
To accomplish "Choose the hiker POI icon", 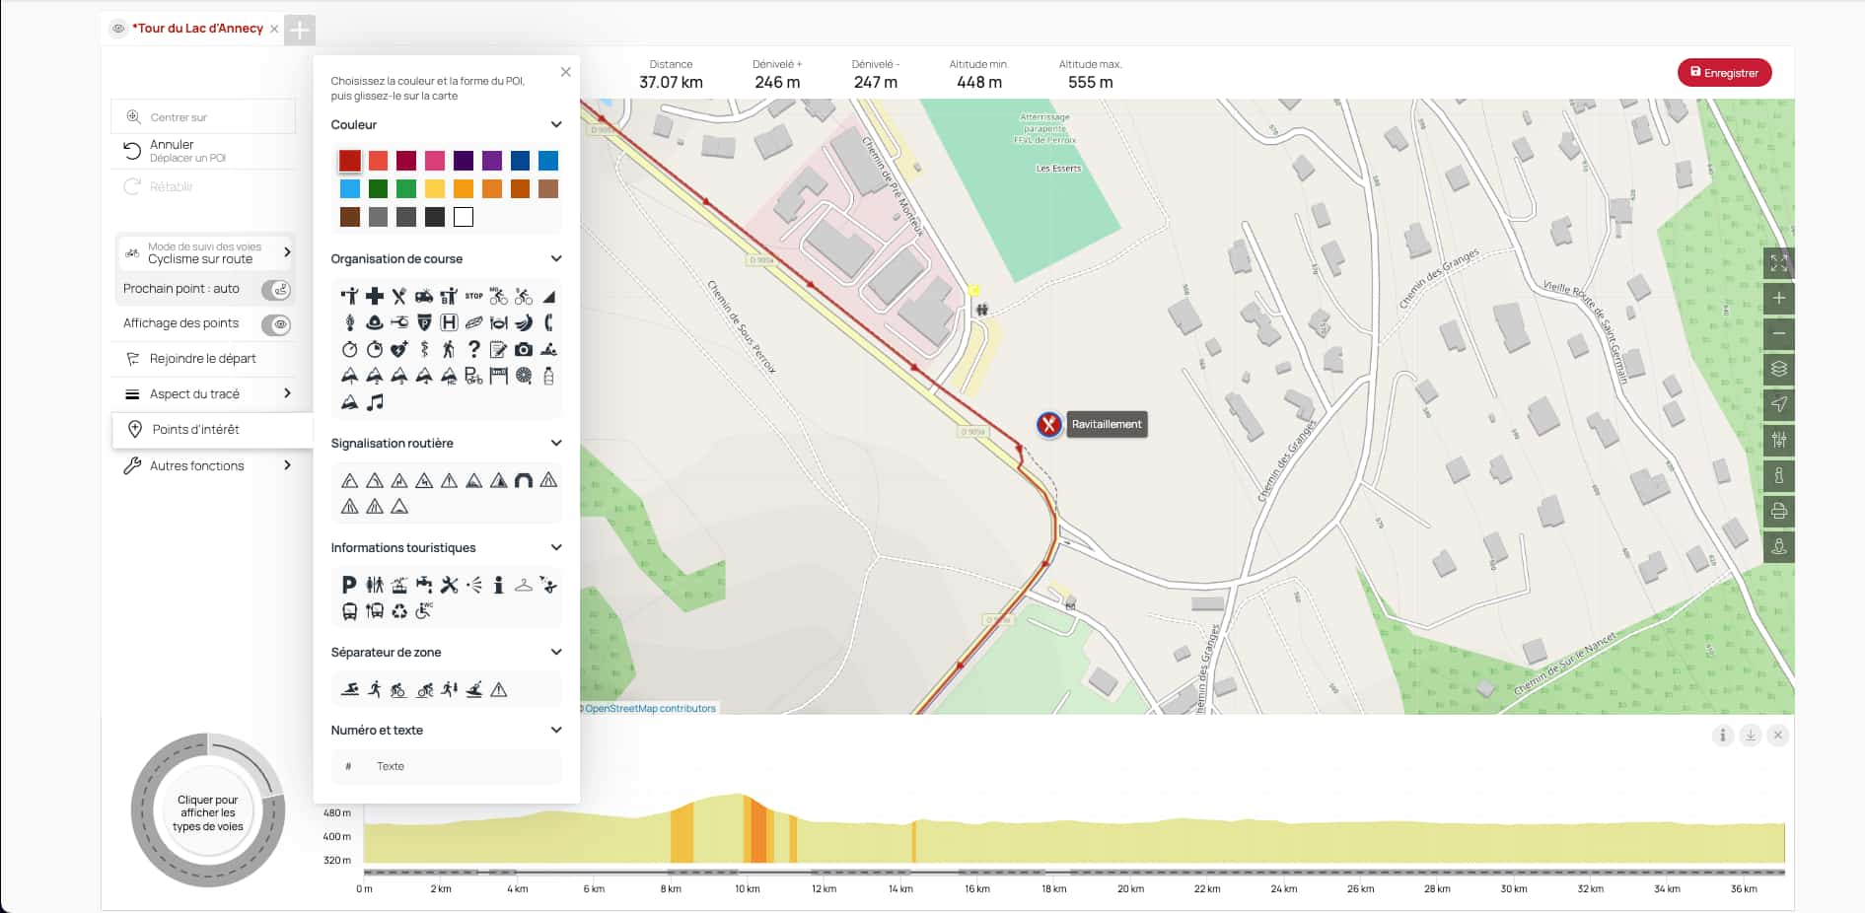I will (x=449, y=349).
